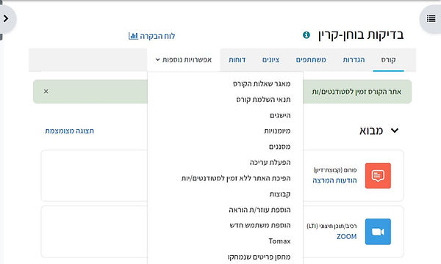
Task: Click מיומנויות menu entry
Action: point(277,131)
